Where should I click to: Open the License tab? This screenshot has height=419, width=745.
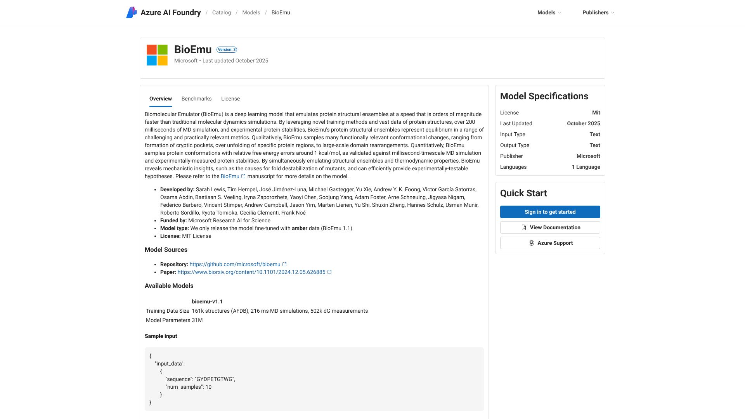tap(230, 99)
